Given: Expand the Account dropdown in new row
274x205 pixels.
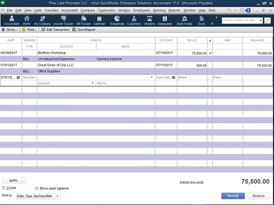Looking at the screenshot, I should [x=93, y=83].
